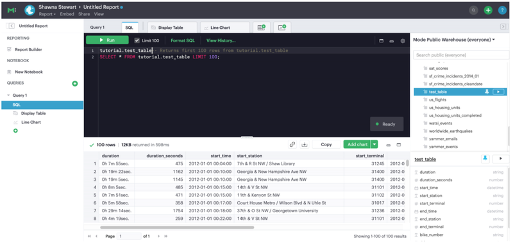Minimize the SQL editor pane
Viewport: 513px width, 250px height.
[x=391, y=41]
